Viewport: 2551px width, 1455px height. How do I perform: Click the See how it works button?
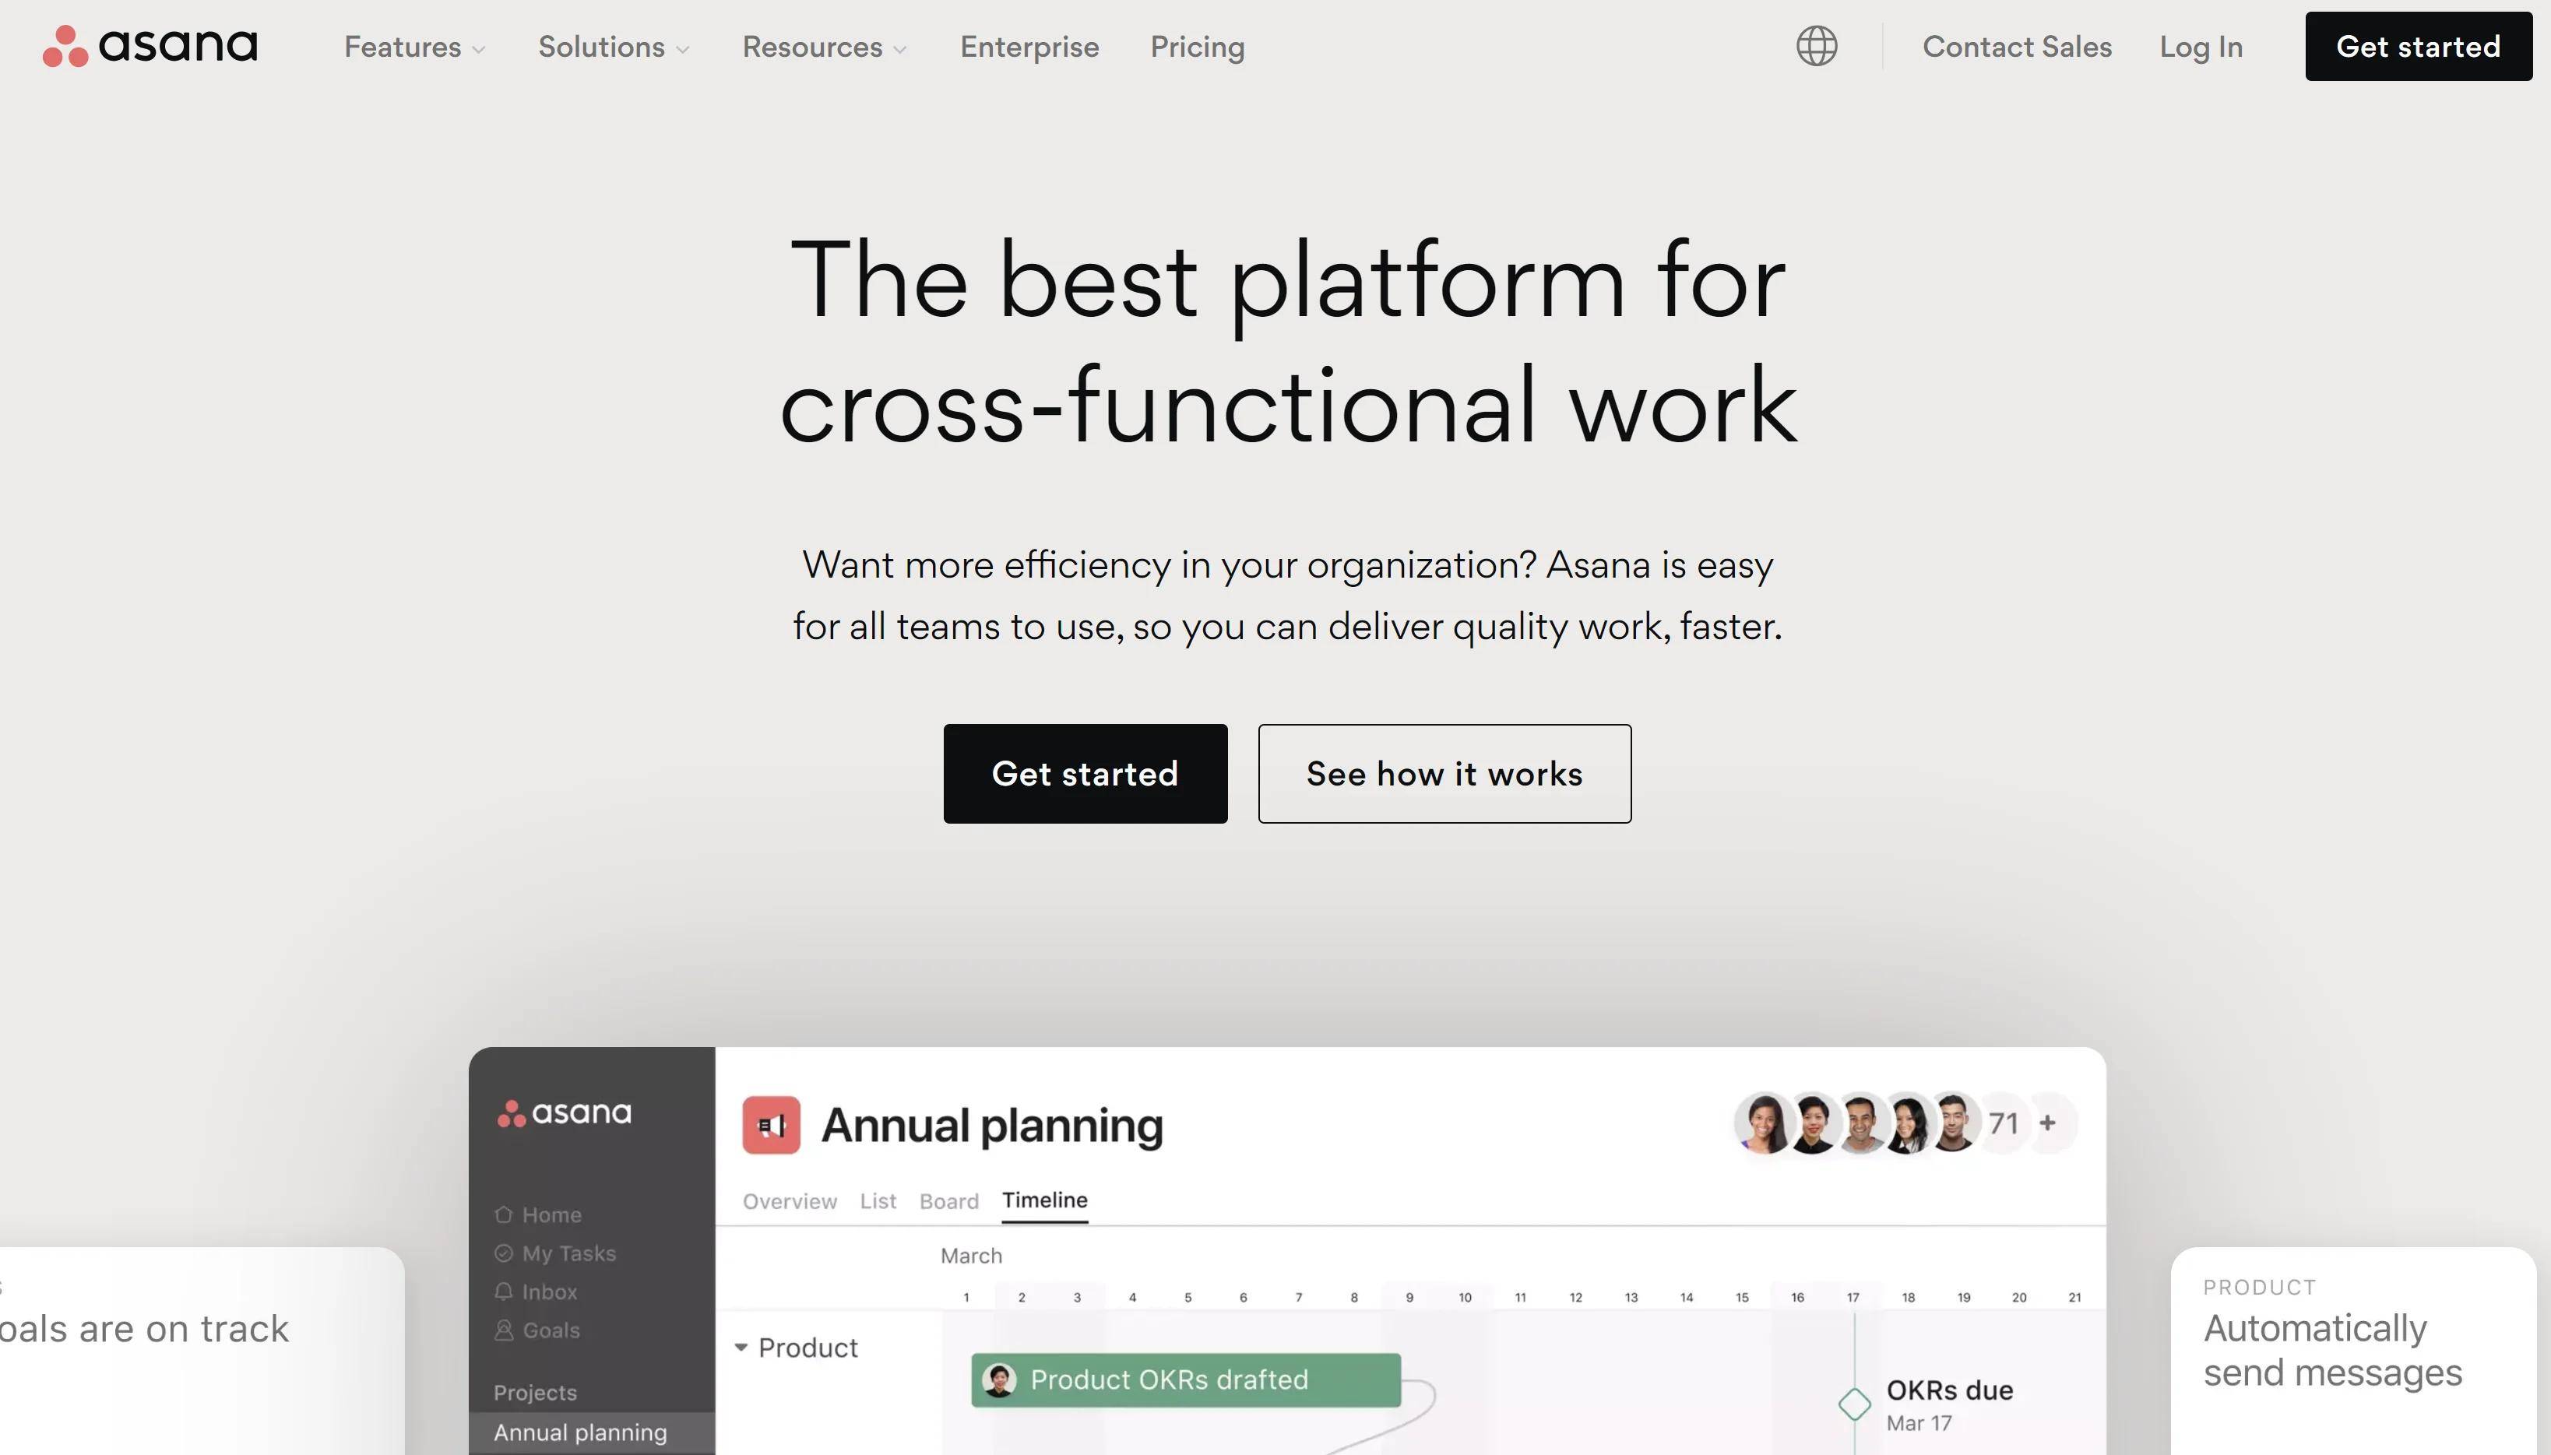pyautogui.click(x=1444, y=772)
